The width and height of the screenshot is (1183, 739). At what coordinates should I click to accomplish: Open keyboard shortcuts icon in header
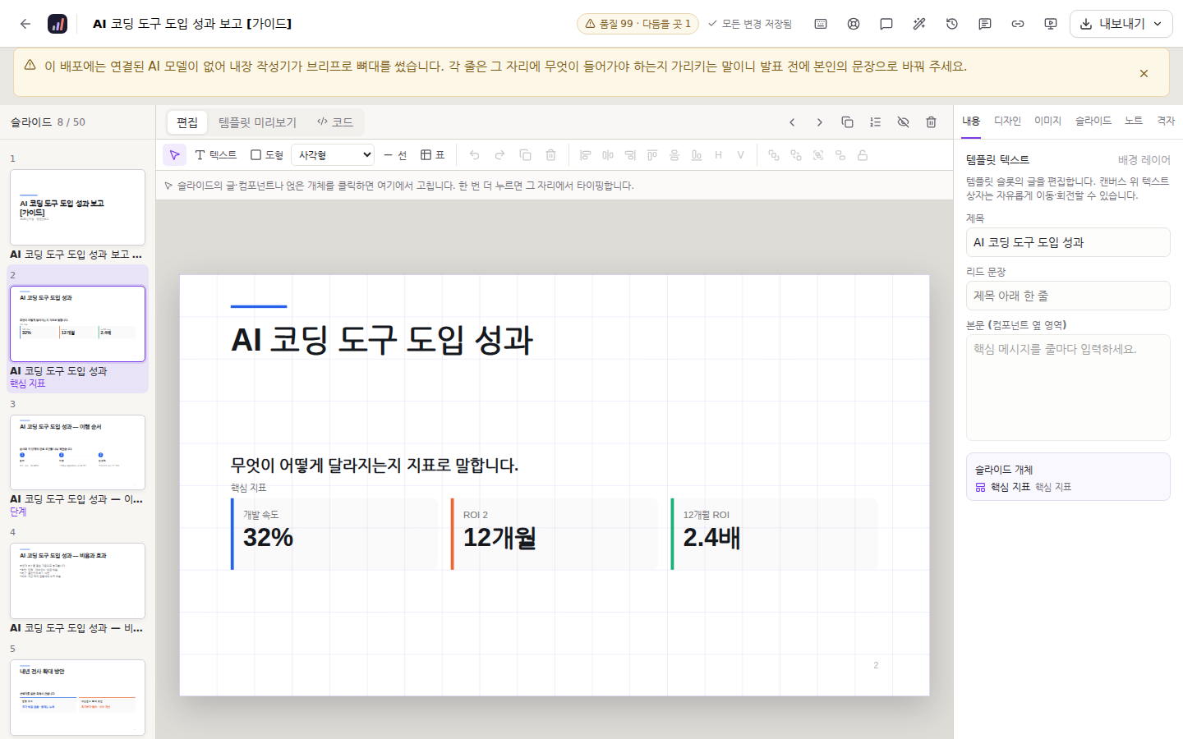821,24
